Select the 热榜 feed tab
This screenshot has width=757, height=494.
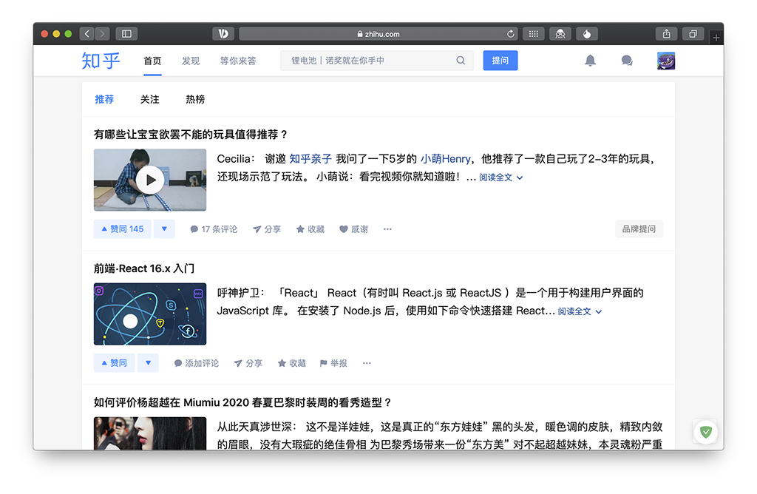(x=195, y=99)
